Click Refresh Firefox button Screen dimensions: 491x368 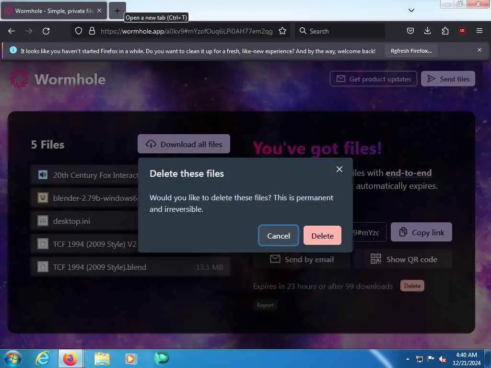(411, 51)
